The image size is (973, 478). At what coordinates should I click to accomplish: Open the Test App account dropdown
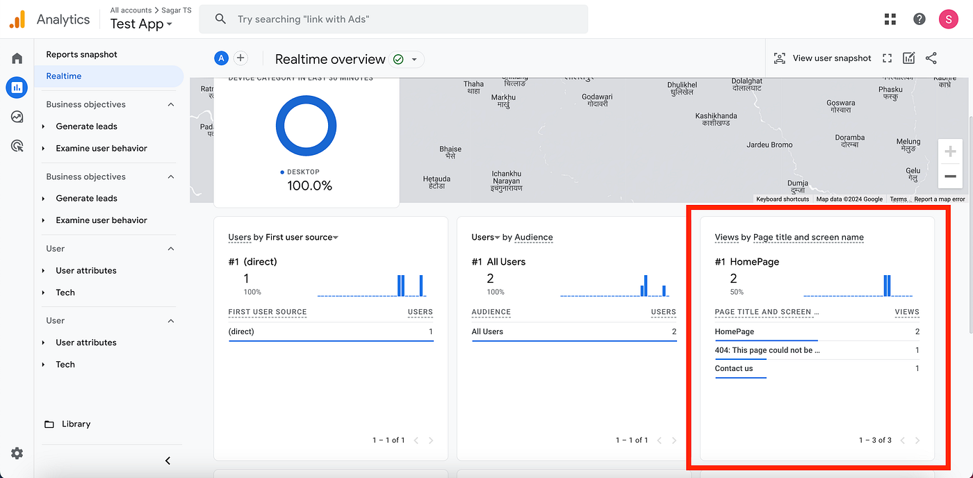coord(141,24)
